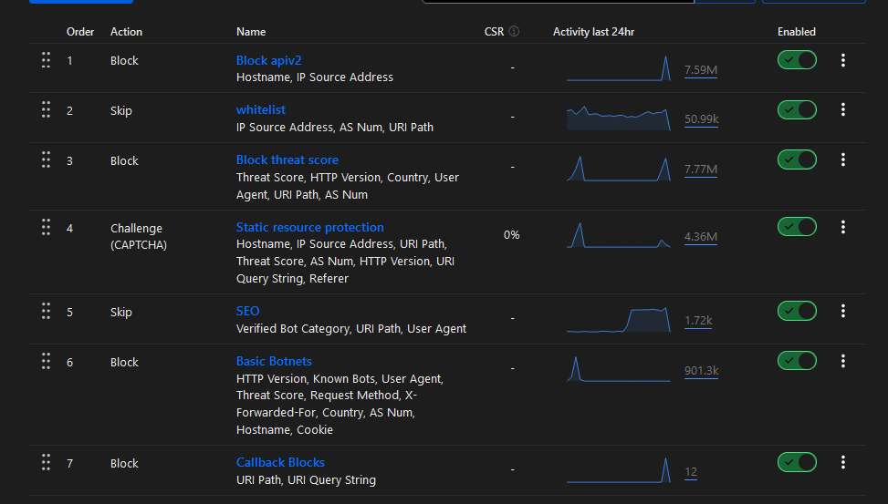Disable the SEO skip rule toggle

797,312
